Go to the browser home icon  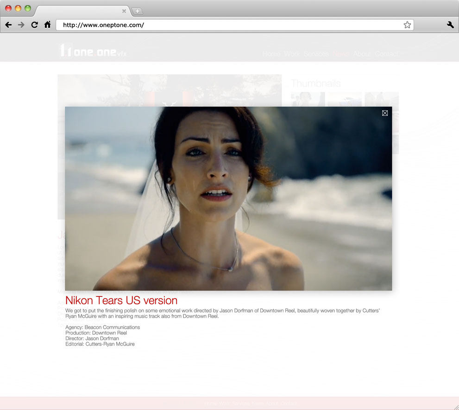47,25
